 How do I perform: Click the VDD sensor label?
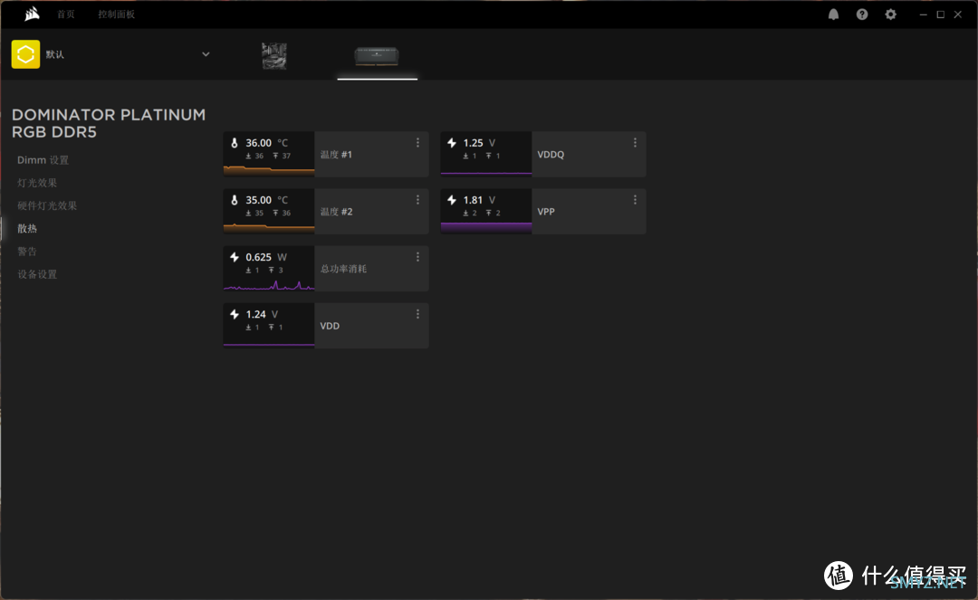coord(330,326)
